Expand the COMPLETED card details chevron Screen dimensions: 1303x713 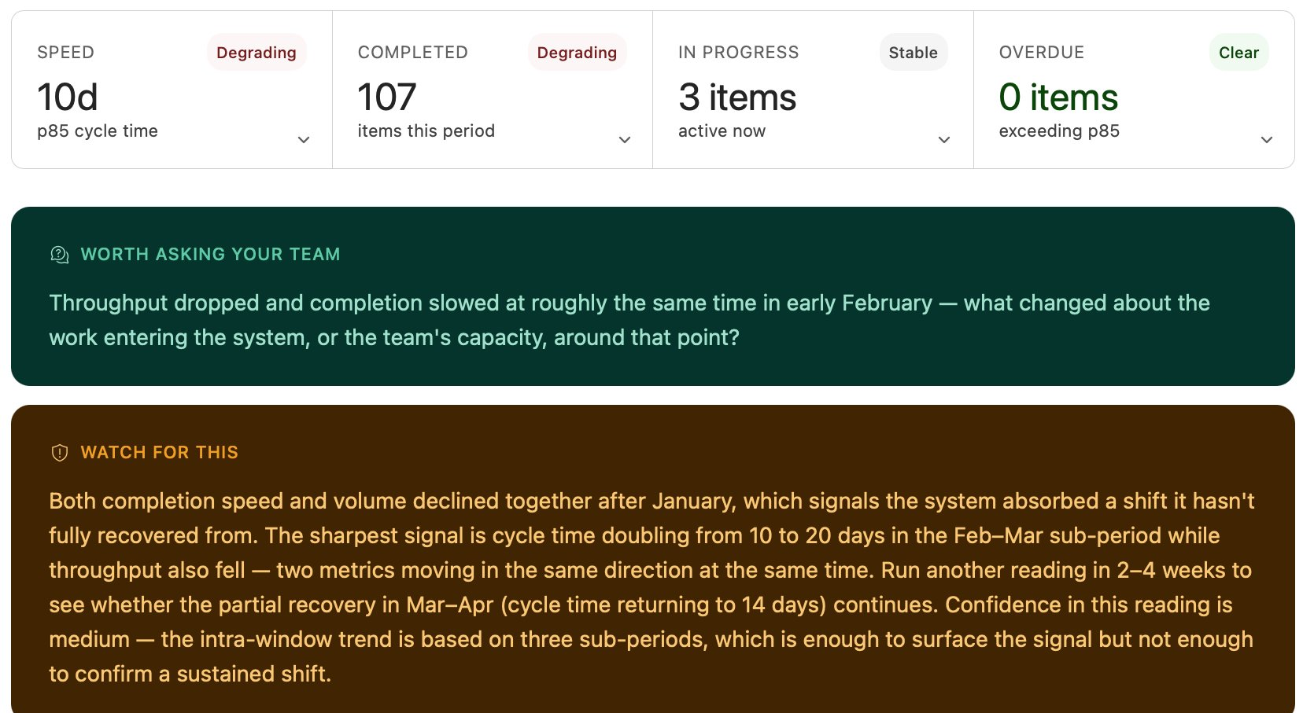point(625,139)
